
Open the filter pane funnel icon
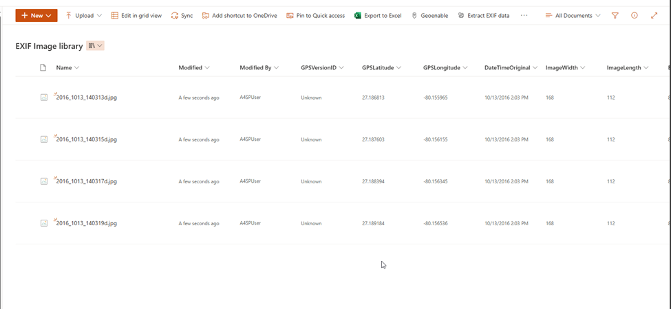tap(615, 15)
